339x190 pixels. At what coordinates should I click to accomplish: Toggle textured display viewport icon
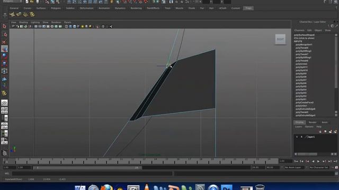(x=78, y=27)
